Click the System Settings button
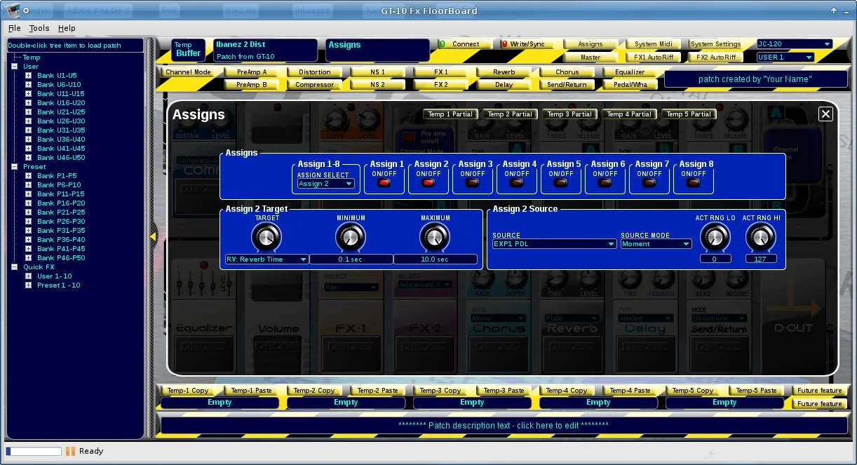This screenshot has width=857, height=465. pyautogui.click(x=715, y=44)
